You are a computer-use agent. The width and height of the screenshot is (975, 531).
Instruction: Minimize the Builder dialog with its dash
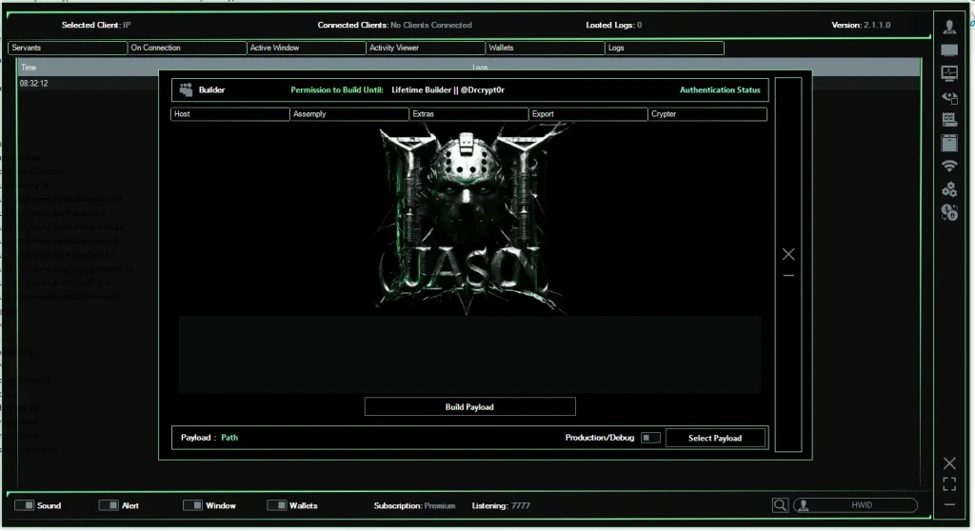[788, 275]
